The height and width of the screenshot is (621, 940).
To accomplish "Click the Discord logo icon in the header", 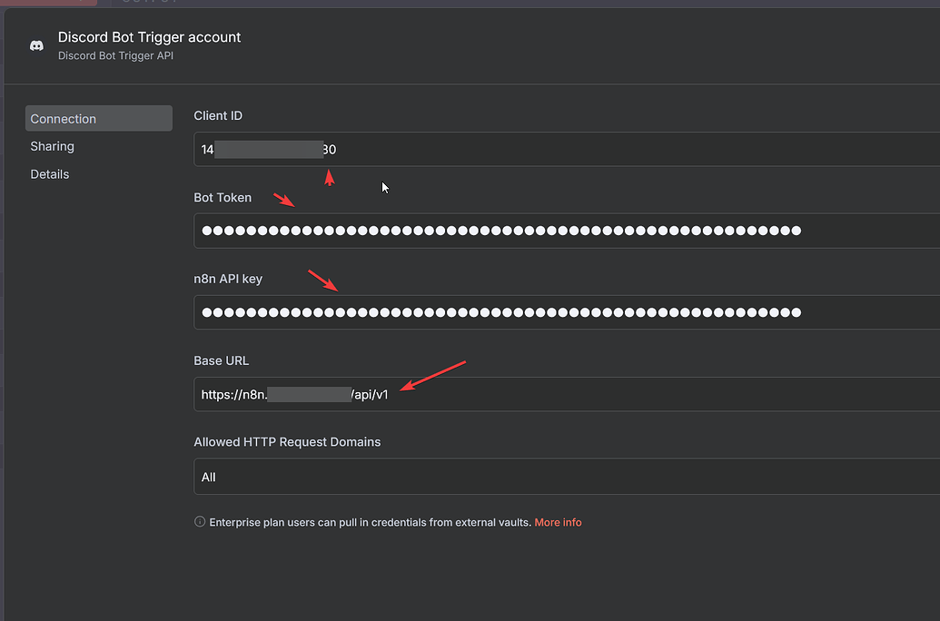I will [x=36, y=45].
